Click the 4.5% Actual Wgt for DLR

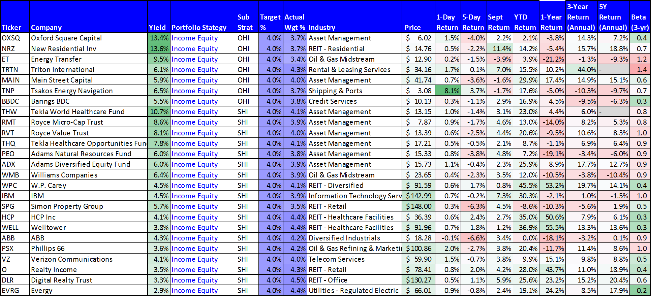[x=295, y=280]
